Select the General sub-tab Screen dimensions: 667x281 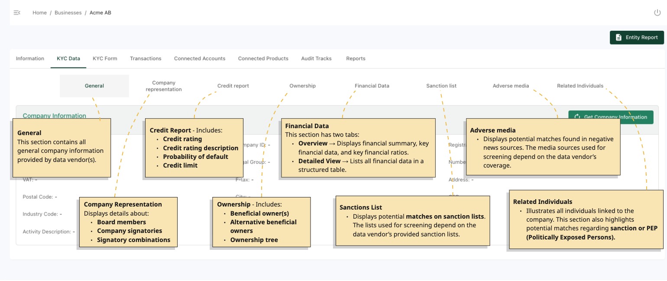click(94, 86)
